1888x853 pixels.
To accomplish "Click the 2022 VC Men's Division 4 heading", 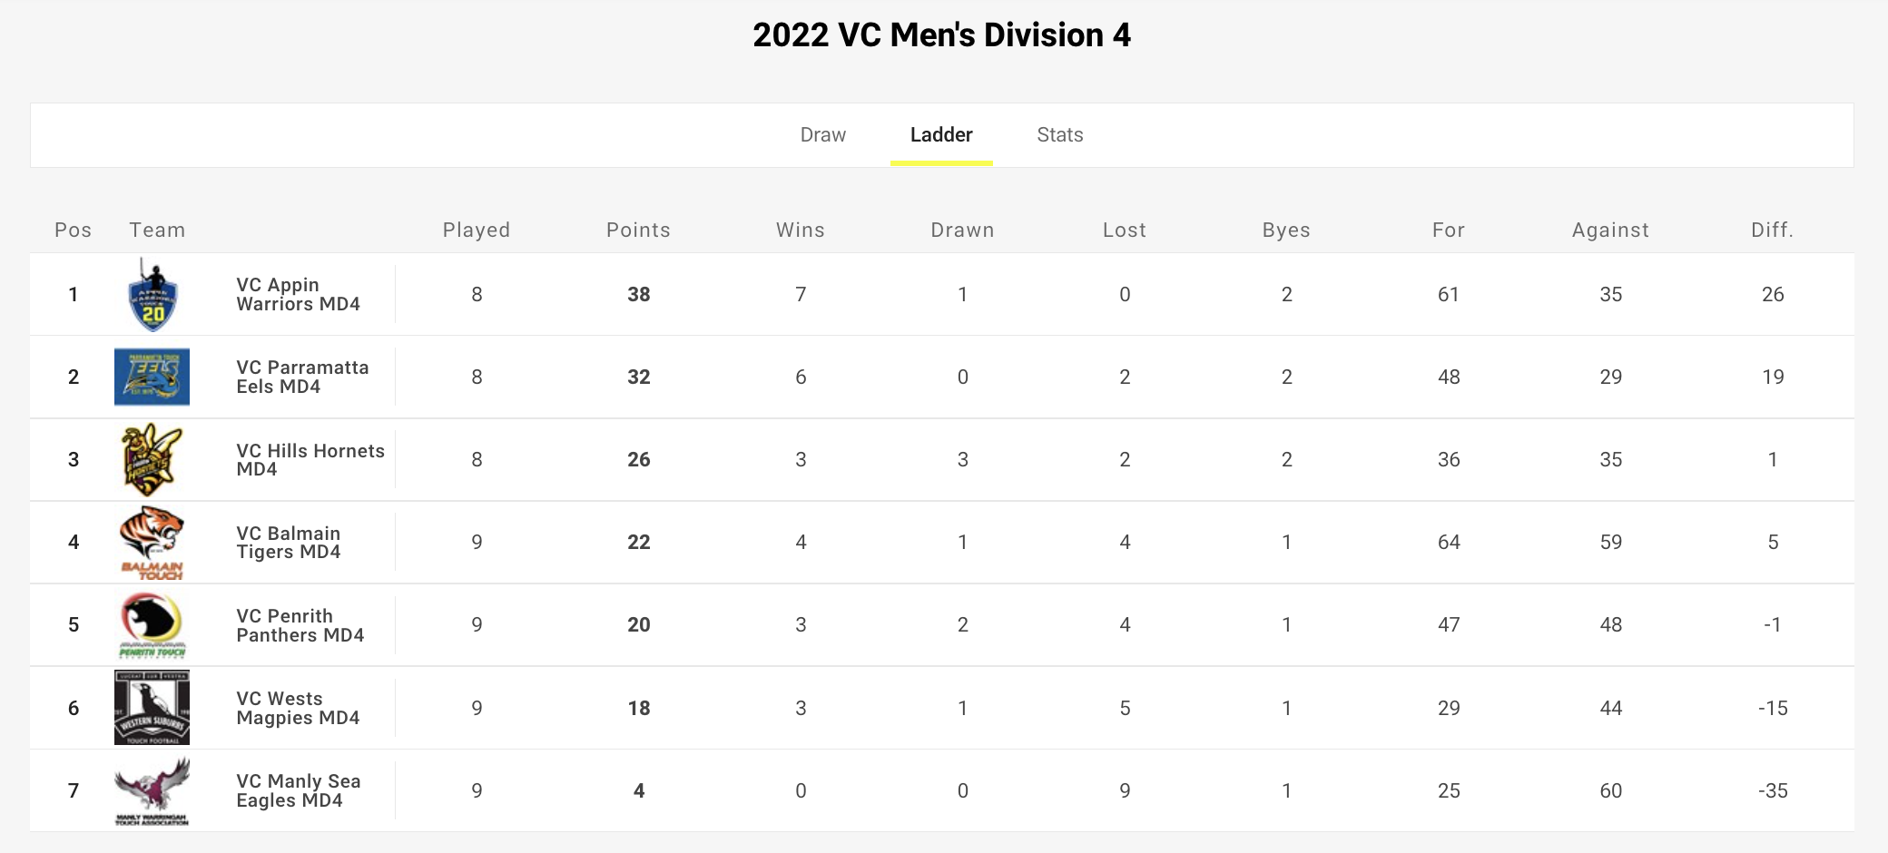I will click(x=942, y=35).
